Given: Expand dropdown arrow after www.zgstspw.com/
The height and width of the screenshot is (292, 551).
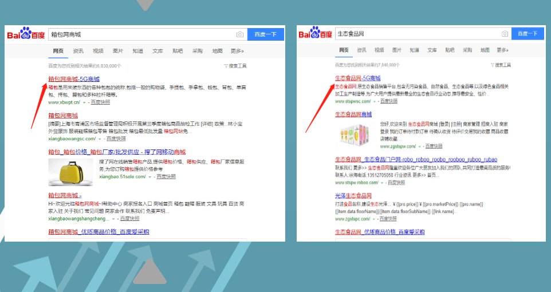Looking at the screenshot, I should 420,147.
